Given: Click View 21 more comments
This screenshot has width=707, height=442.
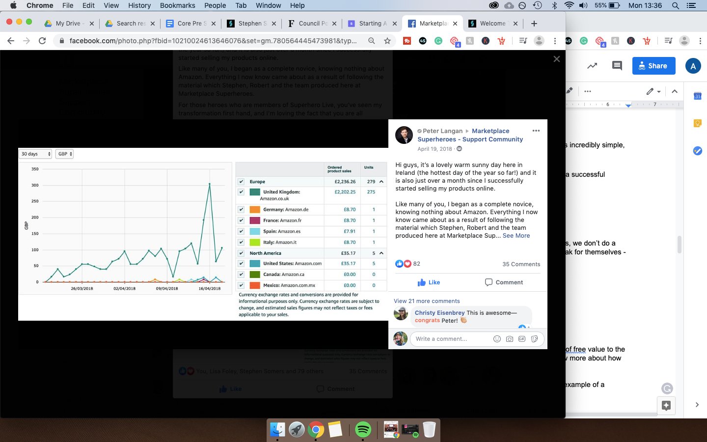Looking at the screenshot, I should [427, 301].
